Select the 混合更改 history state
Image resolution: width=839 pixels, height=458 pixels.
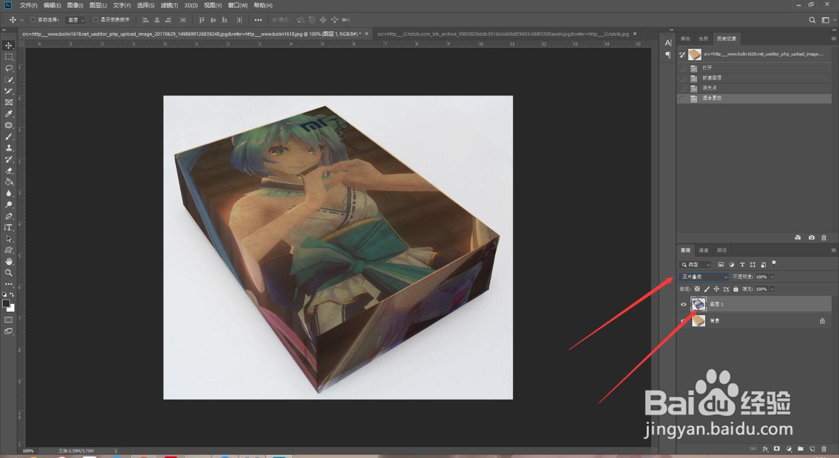754,98
